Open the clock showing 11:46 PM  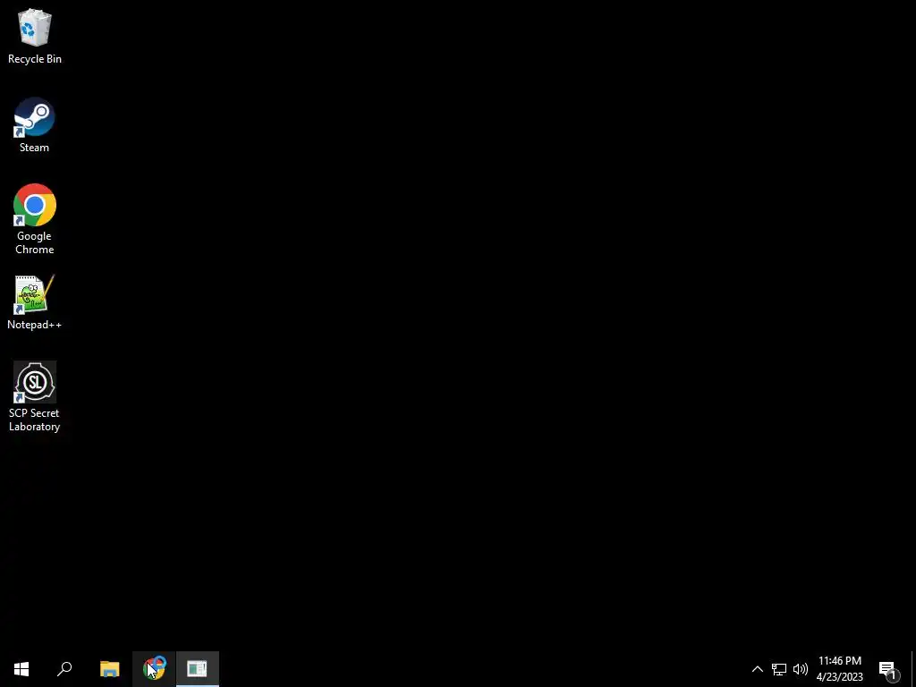tap(839, 669)
